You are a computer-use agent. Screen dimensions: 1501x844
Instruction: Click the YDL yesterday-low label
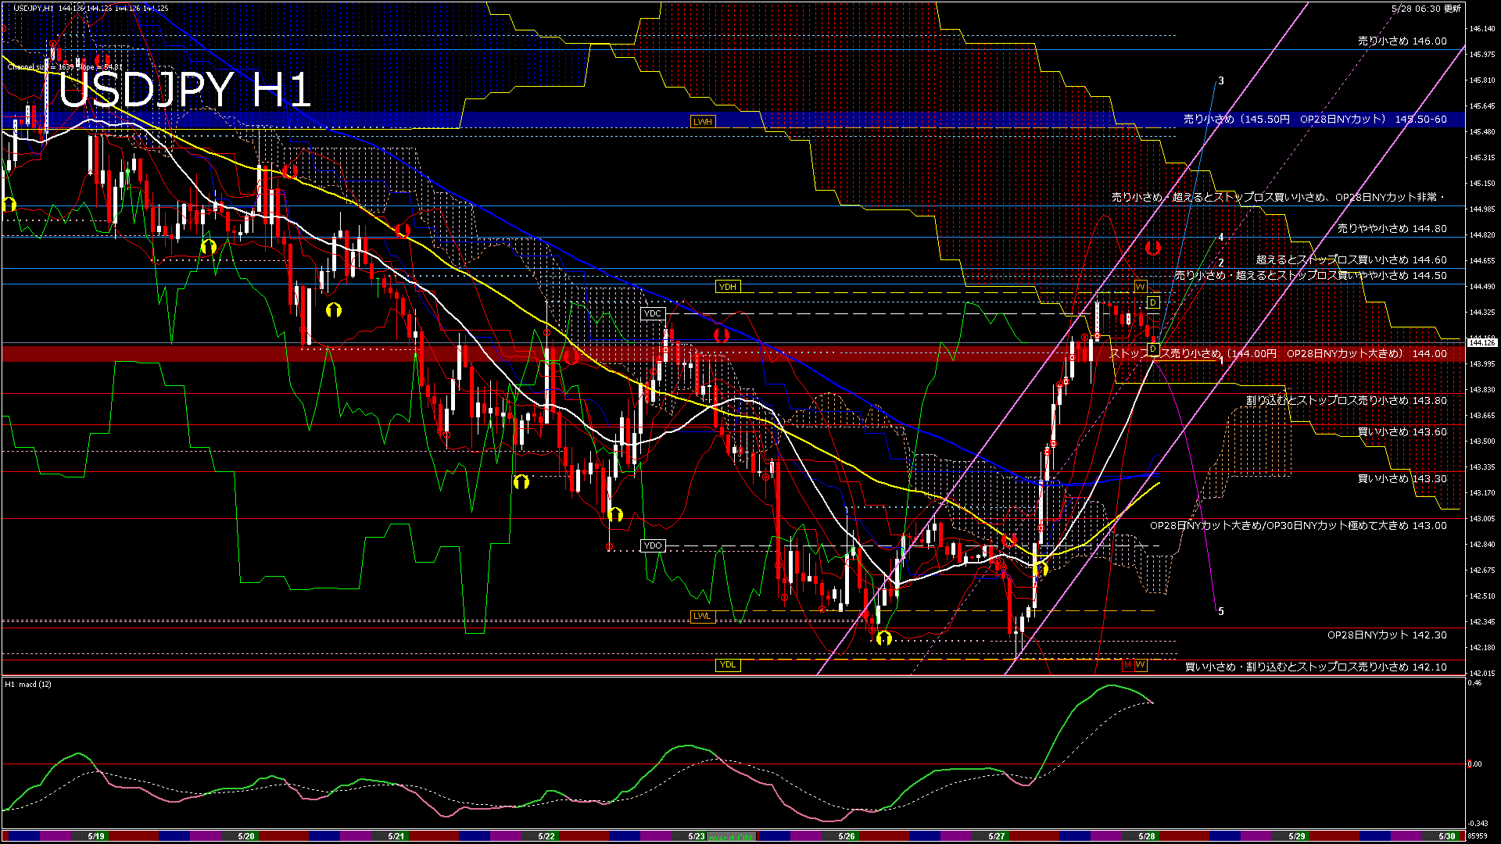pyautogui.click(x=728, y=665)
